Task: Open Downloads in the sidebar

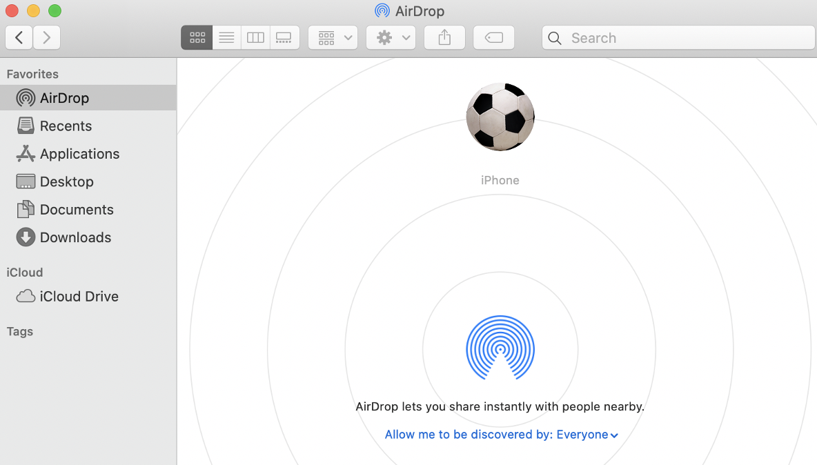Action: pyautogui.click(x=88, y=237)
